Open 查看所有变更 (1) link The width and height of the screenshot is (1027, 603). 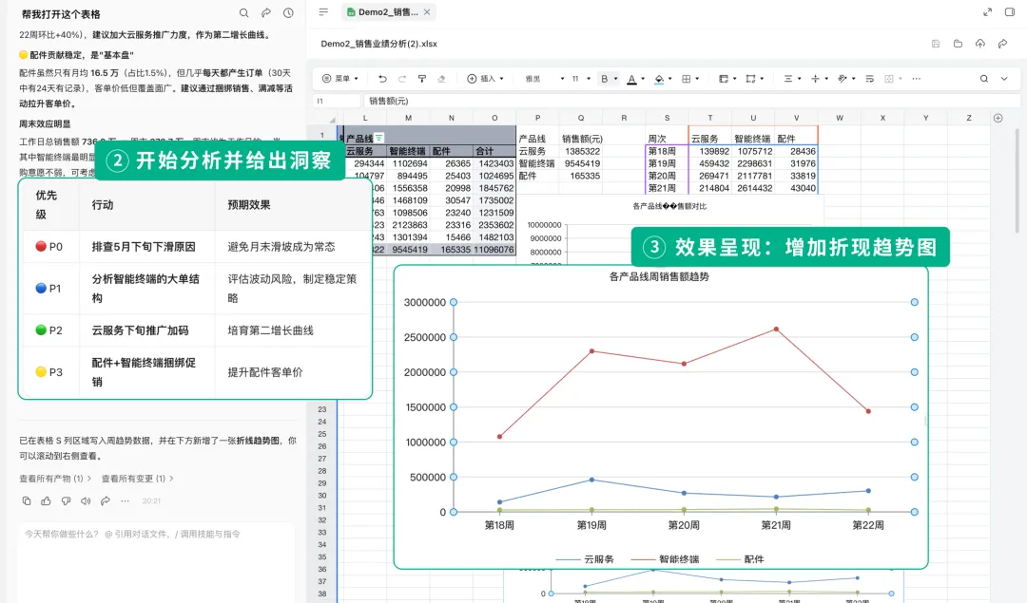138,479
